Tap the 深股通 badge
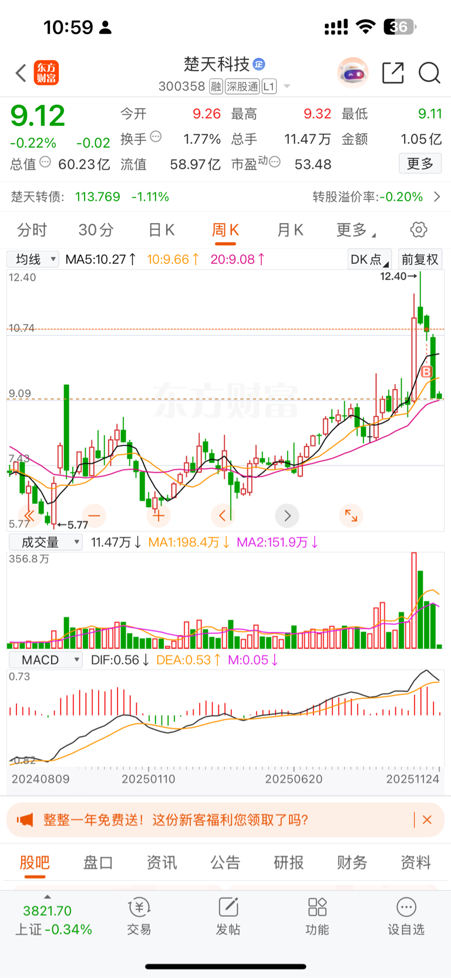The width and height of the screenshot is (451, 978). click(243, 87)
